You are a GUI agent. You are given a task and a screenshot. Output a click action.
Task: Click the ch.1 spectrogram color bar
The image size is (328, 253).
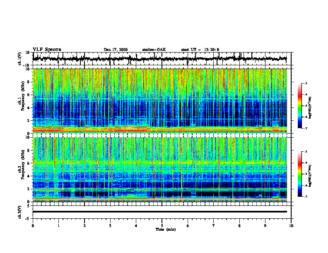pyautogui.click(x=299, y=106)
